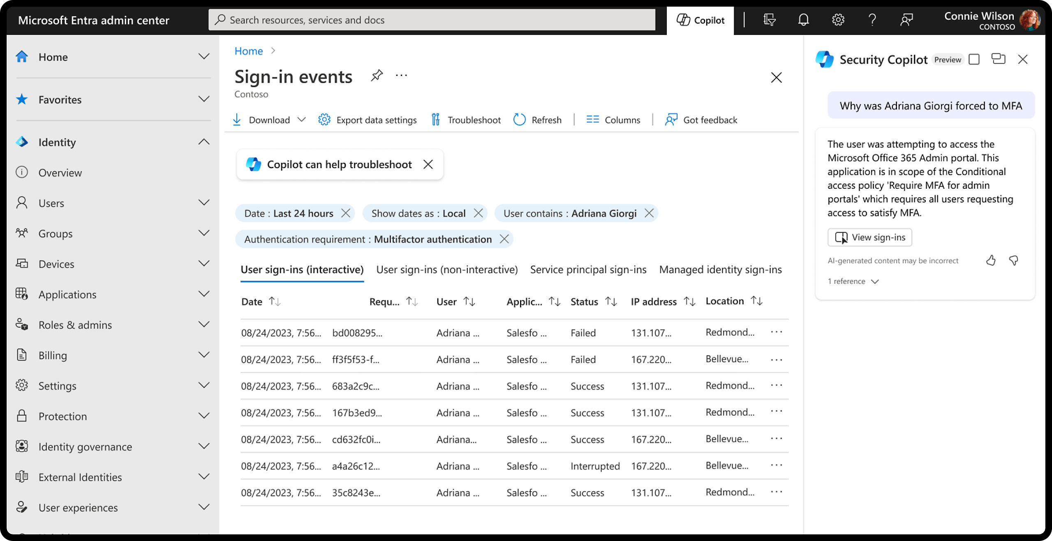The width and height of the screenshot is (1052, 541).
Task: Remove the Multifactor authentication filter
Action: [504, 239]
